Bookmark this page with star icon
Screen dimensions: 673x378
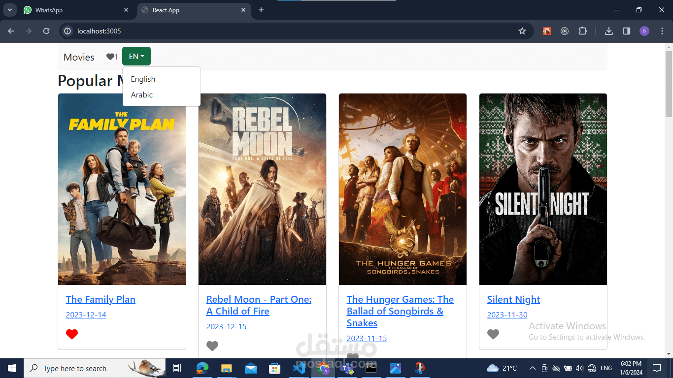pos(522,31)
